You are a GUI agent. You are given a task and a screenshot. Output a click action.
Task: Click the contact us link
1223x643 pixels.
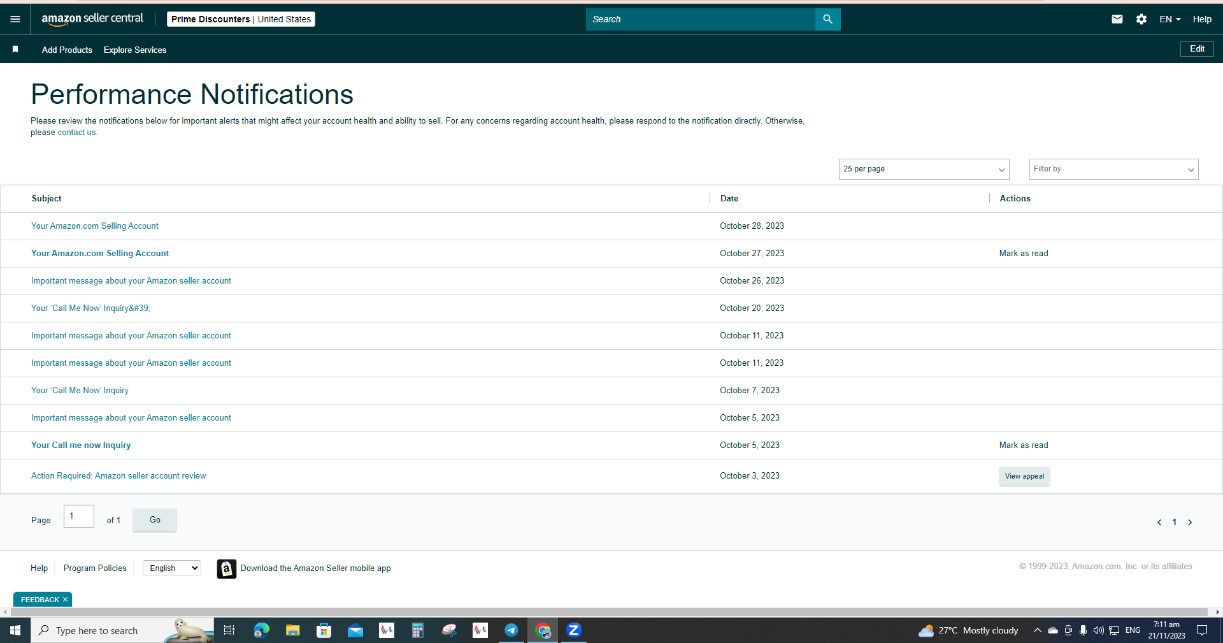point(76,133)
